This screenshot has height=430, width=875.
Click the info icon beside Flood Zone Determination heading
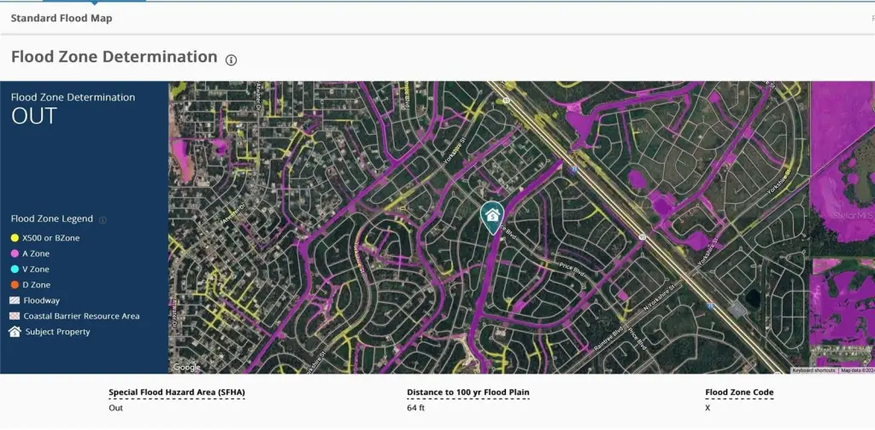pyautogui.click(x=231, y=60)
